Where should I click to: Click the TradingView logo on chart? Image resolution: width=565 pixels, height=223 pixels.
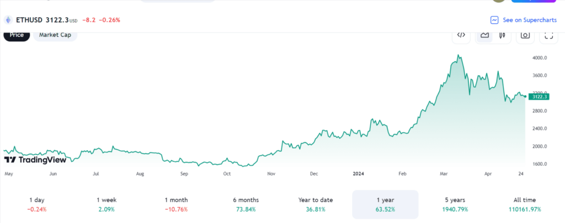click(x=35, y=160)
